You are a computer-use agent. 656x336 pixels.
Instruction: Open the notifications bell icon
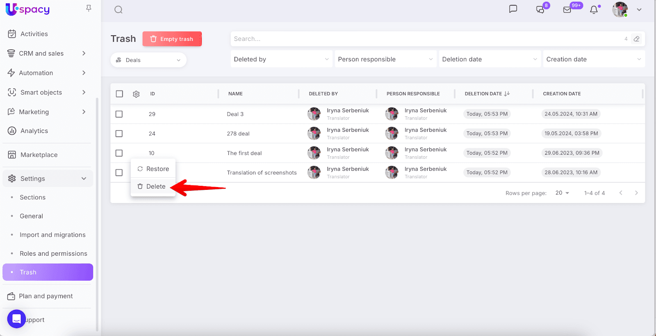click(x=594, y=10)
